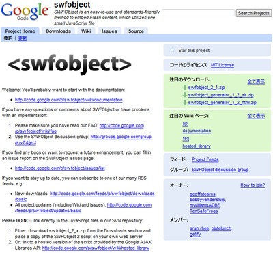Go to the Source tab
This screenshot has width=273, height=253.
click(136, 31)
